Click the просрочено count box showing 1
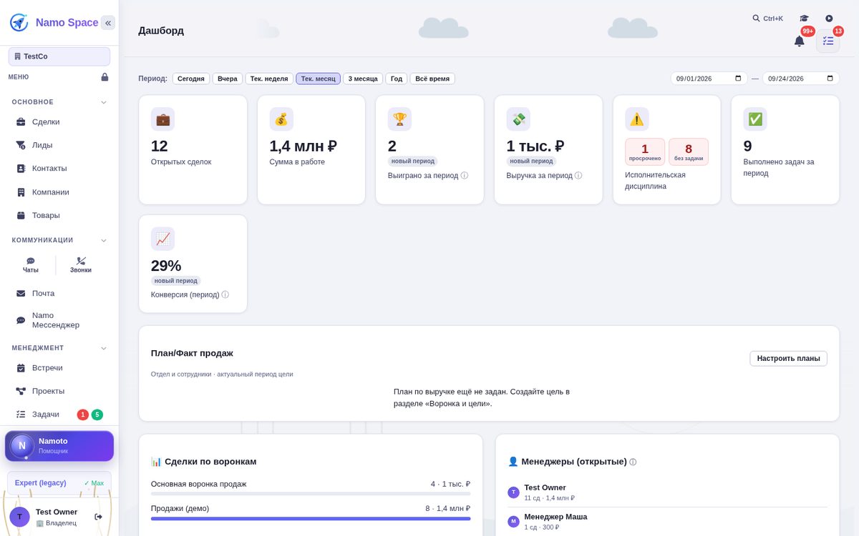859x536 pixels. coord(645,152)
